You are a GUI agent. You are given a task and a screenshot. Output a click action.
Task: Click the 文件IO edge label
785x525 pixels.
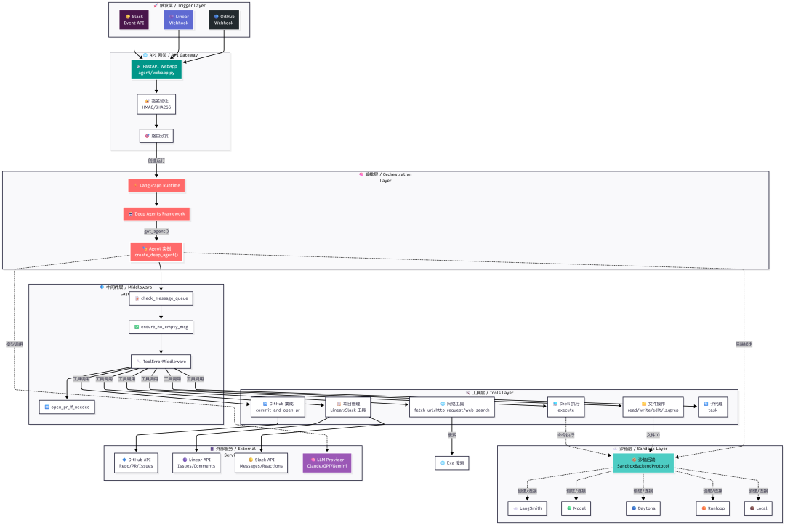tap(653, 435)
